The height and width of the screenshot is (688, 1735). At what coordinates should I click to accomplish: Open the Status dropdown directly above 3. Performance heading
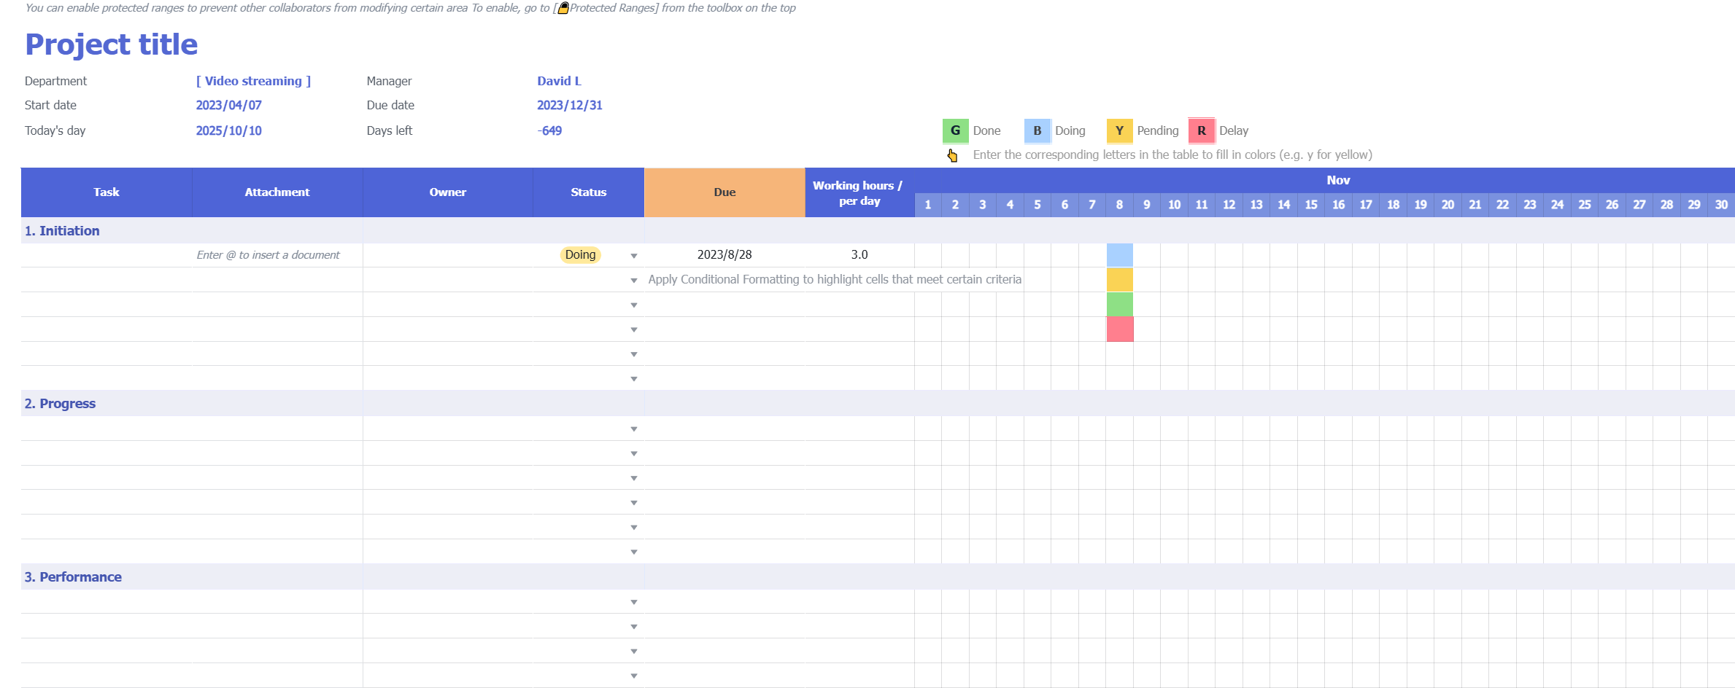pos(634,552)
